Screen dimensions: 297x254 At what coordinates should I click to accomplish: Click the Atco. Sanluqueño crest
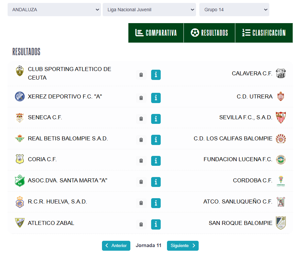tap(281, 202)
